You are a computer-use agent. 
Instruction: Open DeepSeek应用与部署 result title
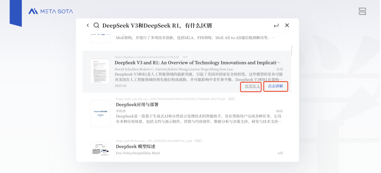(x=137, y=105)
